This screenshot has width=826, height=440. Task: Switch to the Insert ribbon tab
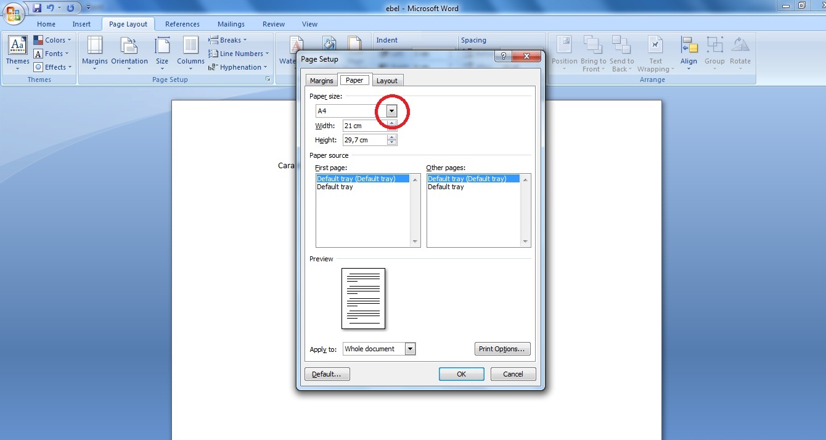tap(81, 24)
